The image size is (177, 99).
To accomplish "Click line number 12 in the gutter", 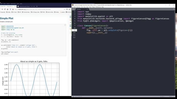I will tap(74, 37).
